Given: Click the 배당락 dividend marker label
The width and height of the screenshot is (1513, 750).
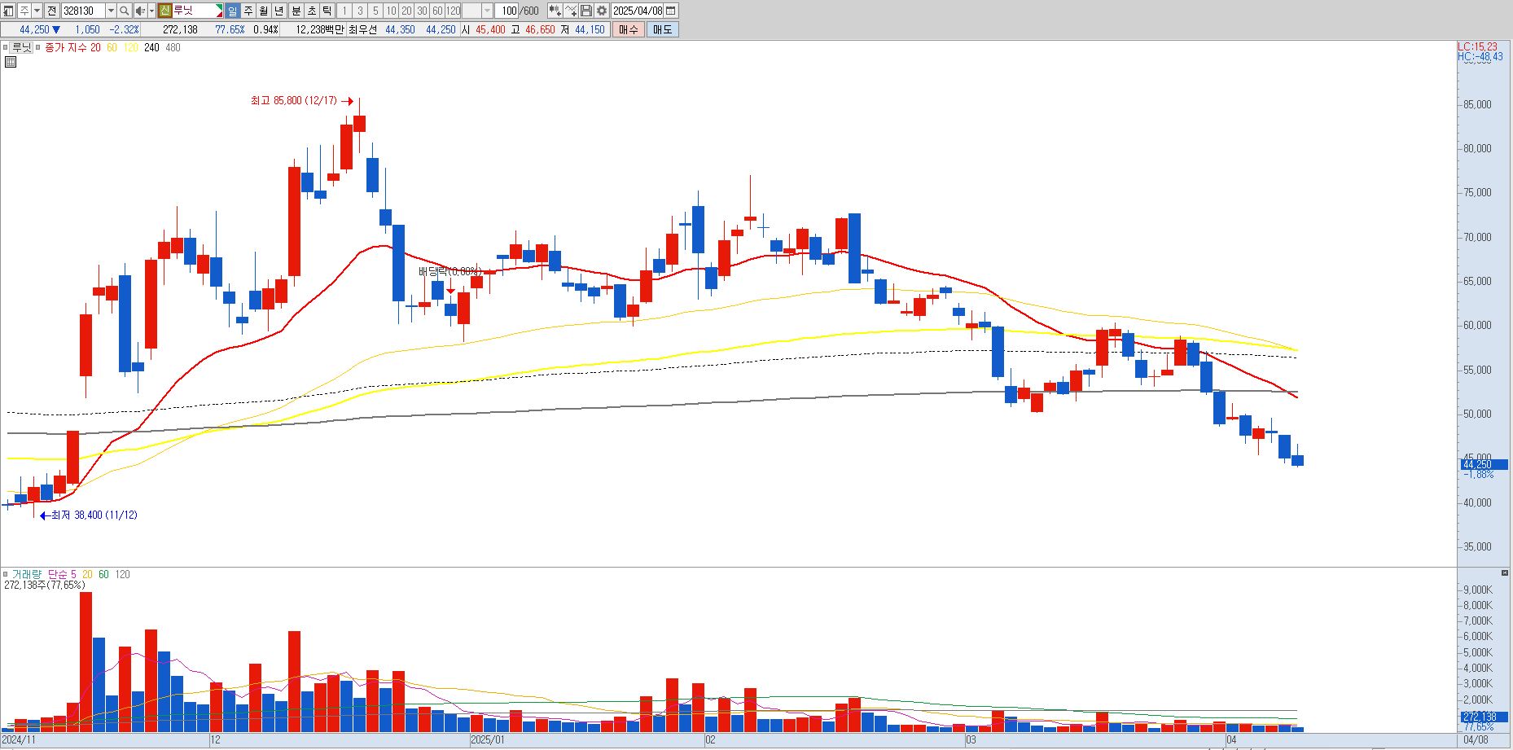Looking at the screenshot, I should click(x=450, y=271).
